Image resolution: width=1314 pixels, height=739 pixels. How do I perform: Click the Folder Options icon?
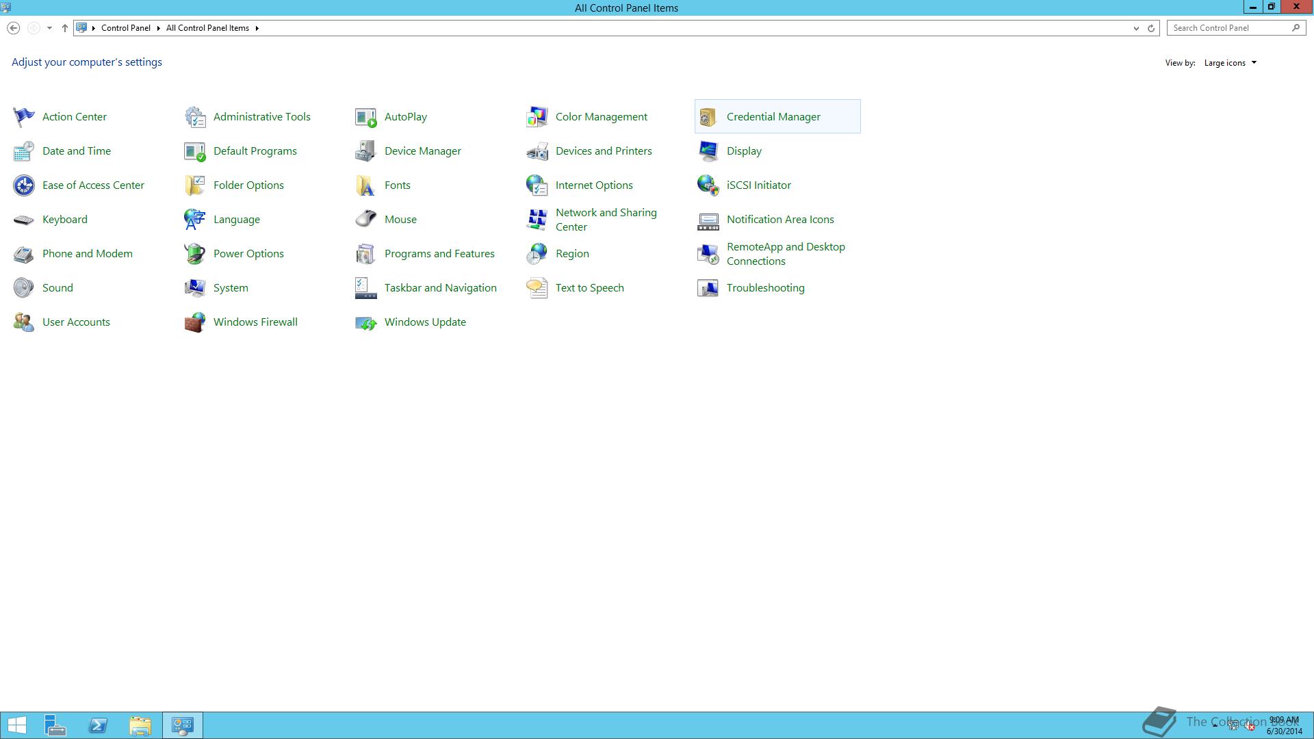pyautogui.click(x=194, y=185)
